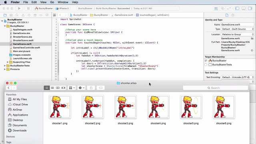Check BuckyBlasterTests target membership
This screenshot has height=144, width=256.
pyautogui.click(x=206, y=65)
